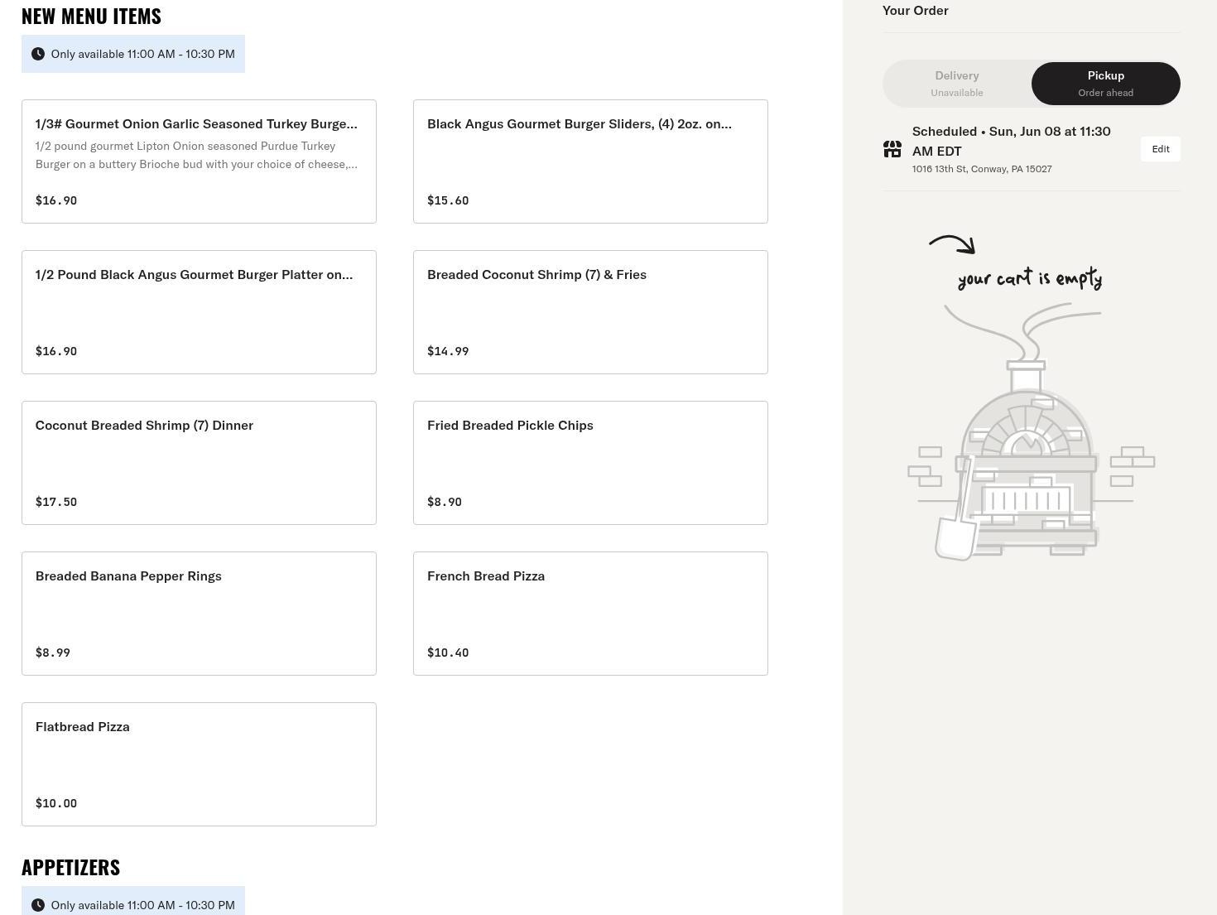Add Breaded Coconut Shrimp (7) & Fries
The height and width of the screenshot is (915, 1217).
tap(590, 312)
